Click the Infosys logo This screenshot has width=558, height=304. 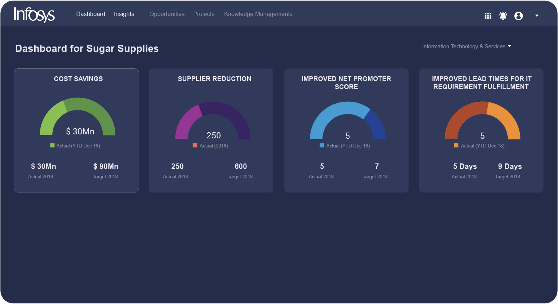34,15
